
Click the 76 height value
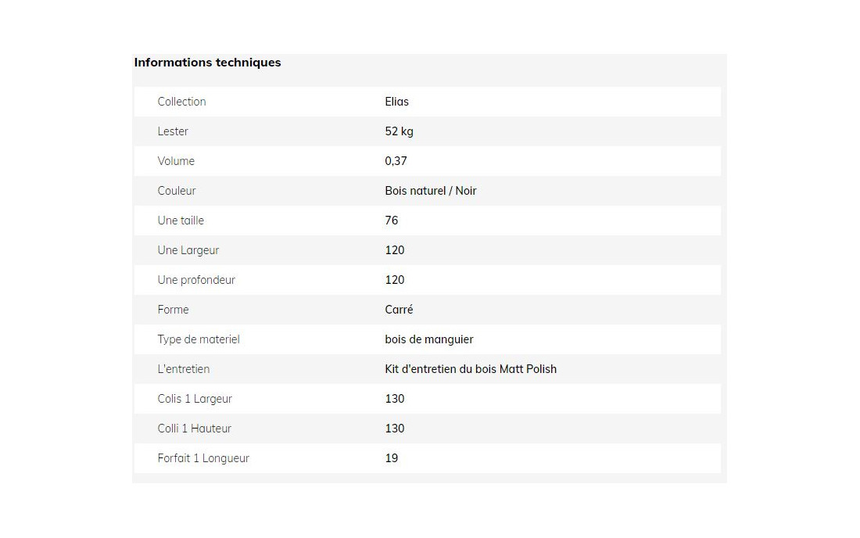pos(392,220)
